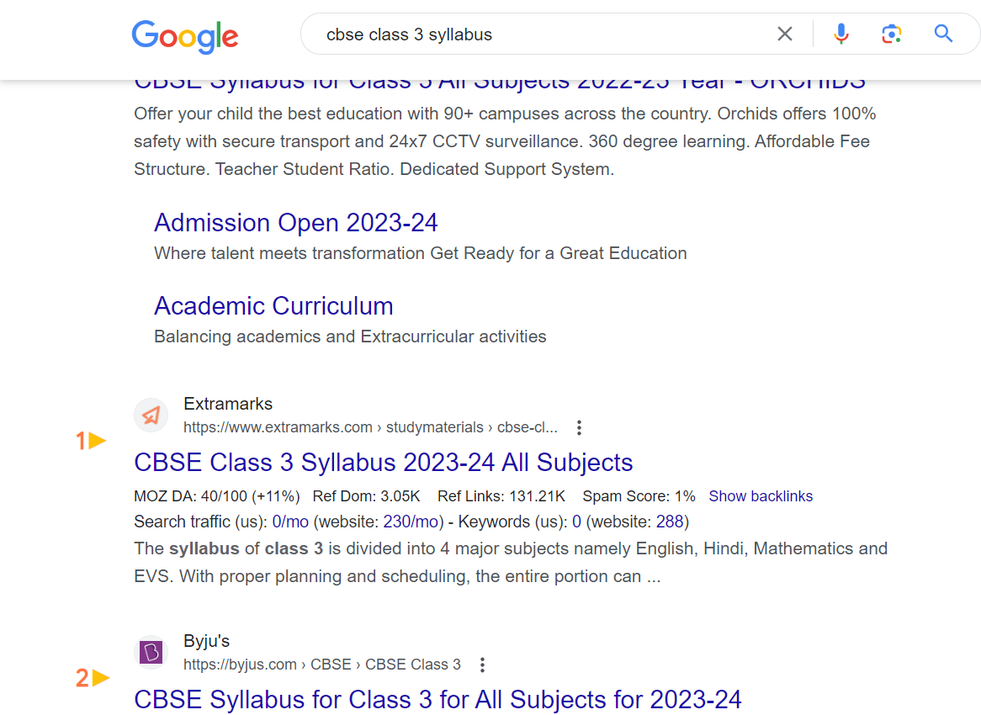The width and height of the screenshot is (981, 715).
Task: Click the Extramarks site name text
Action: pos(228,404)
